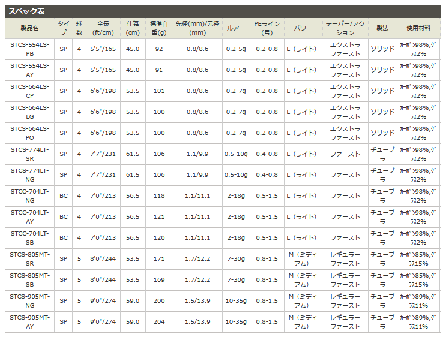This screenshot has width=446, height=337.
Task: Select the 使用材料 column header
Action: tap(418, 28)
